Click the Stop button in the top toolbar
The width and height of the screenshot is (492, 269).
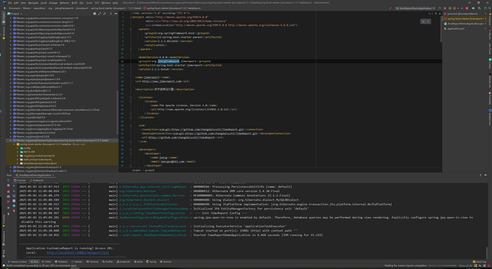(x=466, y=8)
